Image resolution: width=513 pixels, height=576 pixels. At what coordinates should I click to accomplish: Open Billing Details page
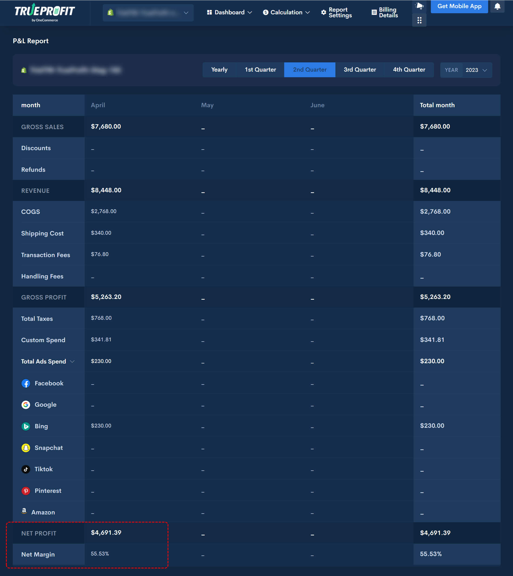385,12
